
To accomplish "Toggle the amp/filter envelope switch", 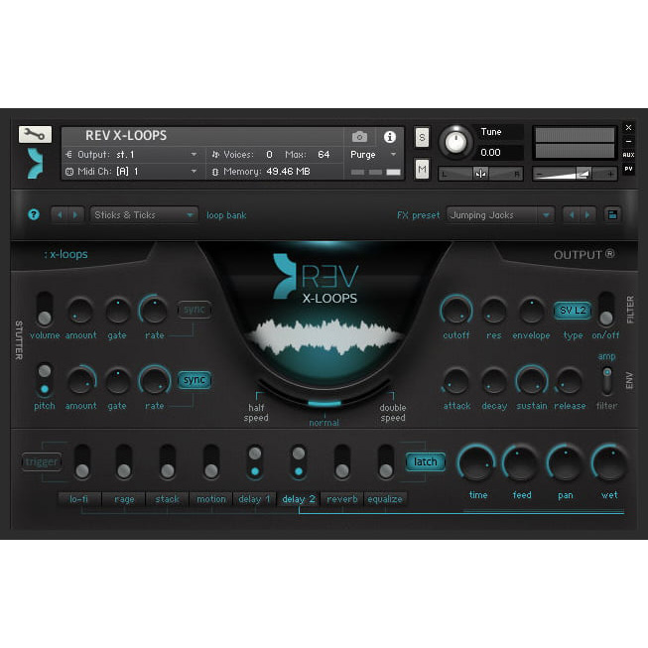I will click(606, 380).
